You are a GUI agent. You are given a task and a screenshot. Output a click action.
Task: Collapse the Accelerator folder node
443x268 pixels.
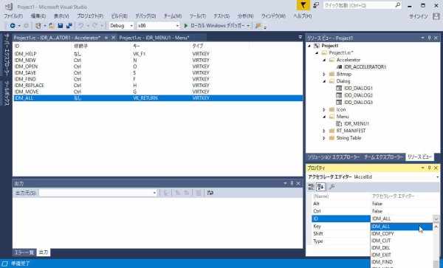tap(324, 60)
